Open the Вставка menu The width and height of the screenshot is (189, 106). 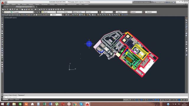[x=24, y=4]
